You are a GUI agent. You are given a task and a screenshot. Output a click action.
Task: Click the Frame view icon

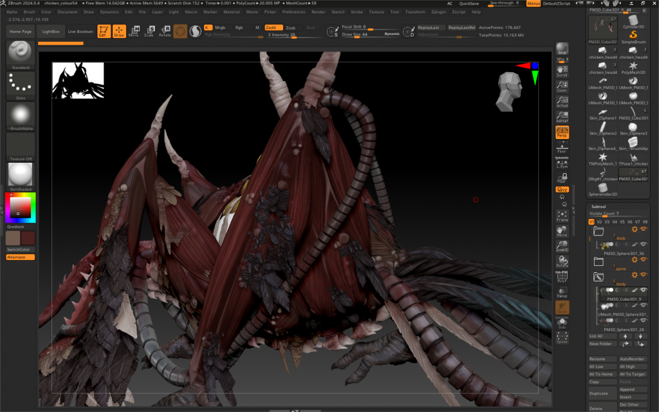click(x=562, y=216)
